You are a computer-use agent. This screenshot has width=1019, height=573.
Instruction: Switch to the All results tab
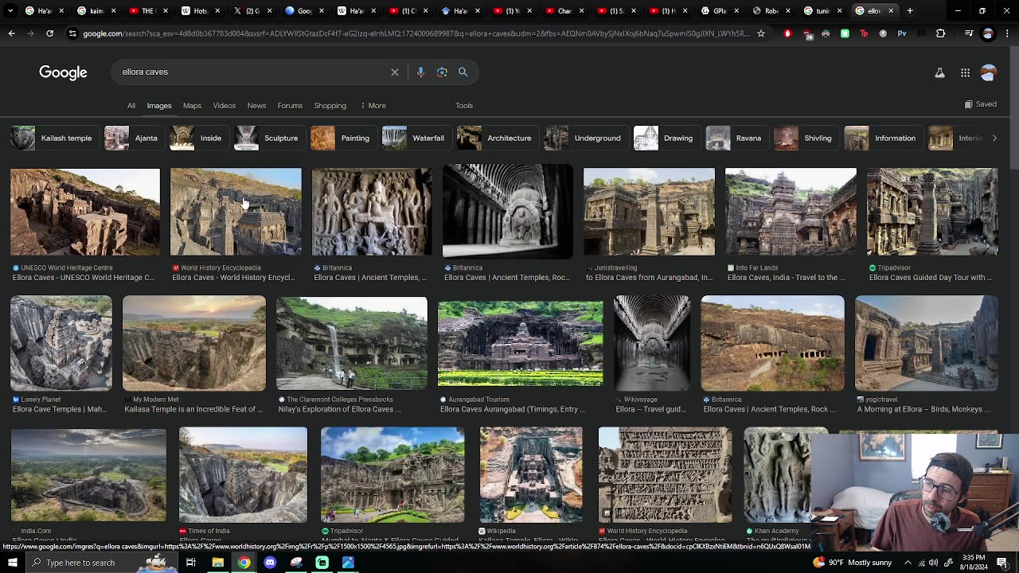(131, 105)
